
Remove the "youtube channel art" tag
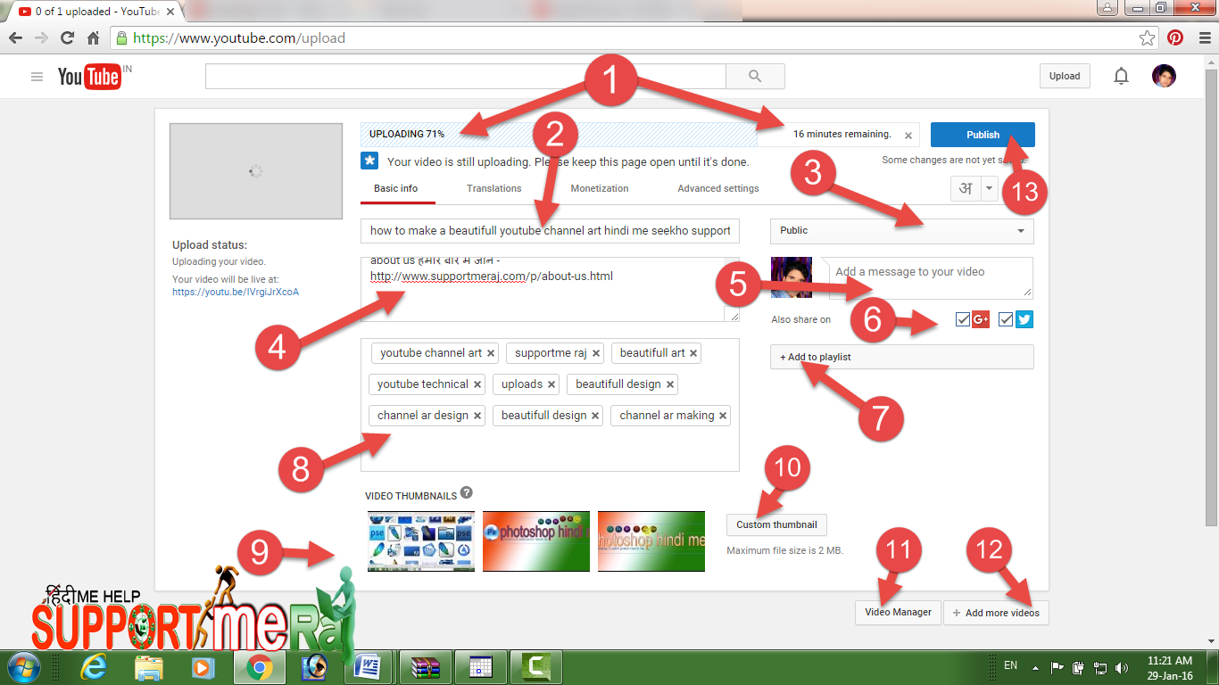(491, 353)
